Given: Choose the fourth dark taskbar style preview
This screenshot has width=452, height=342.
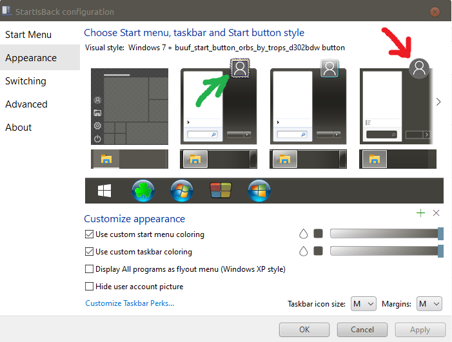Looking at the screenshot, I should pyautogui.click(x=398, y=159).
